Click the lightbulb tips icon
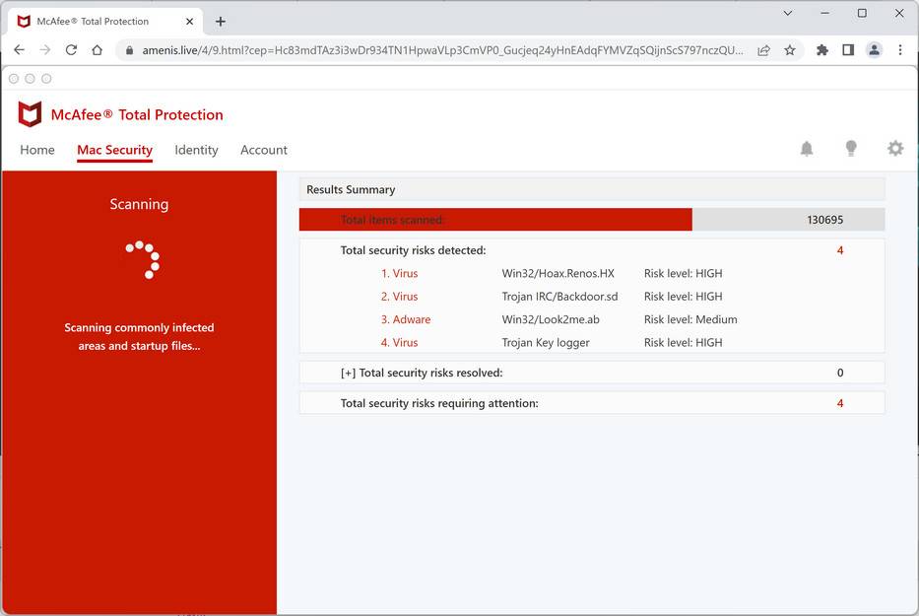The height and width of the screenshot is (616, 919). click(851, 149)
